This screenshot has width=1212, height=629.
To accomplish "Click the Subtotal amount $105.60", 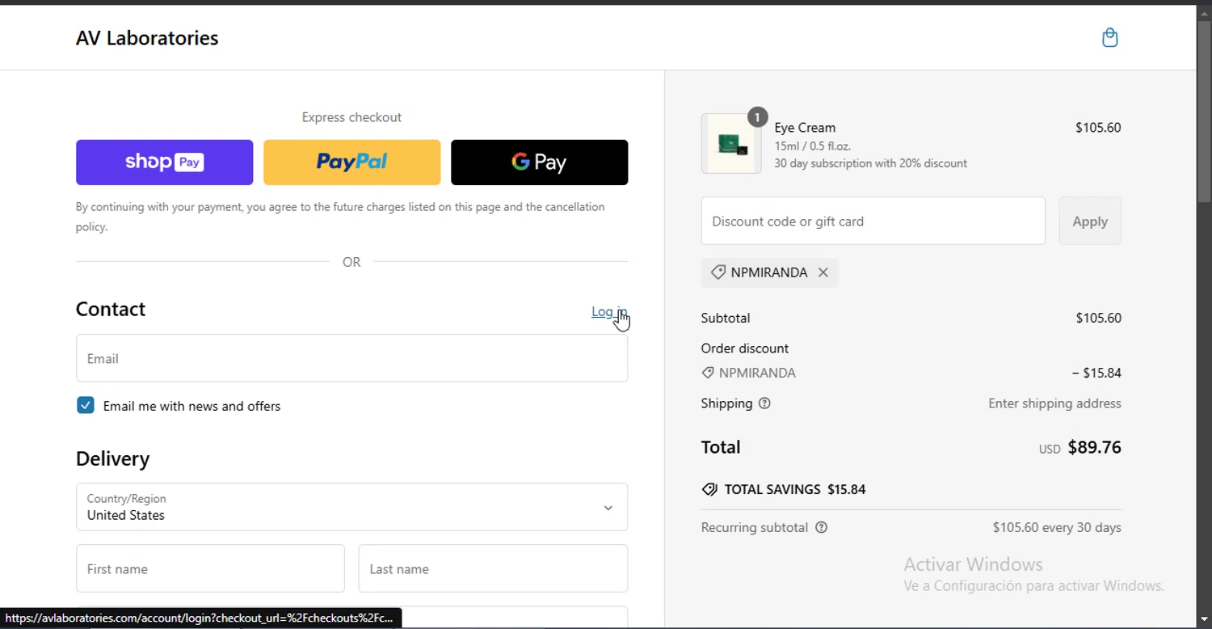I will coord(1098,318).
